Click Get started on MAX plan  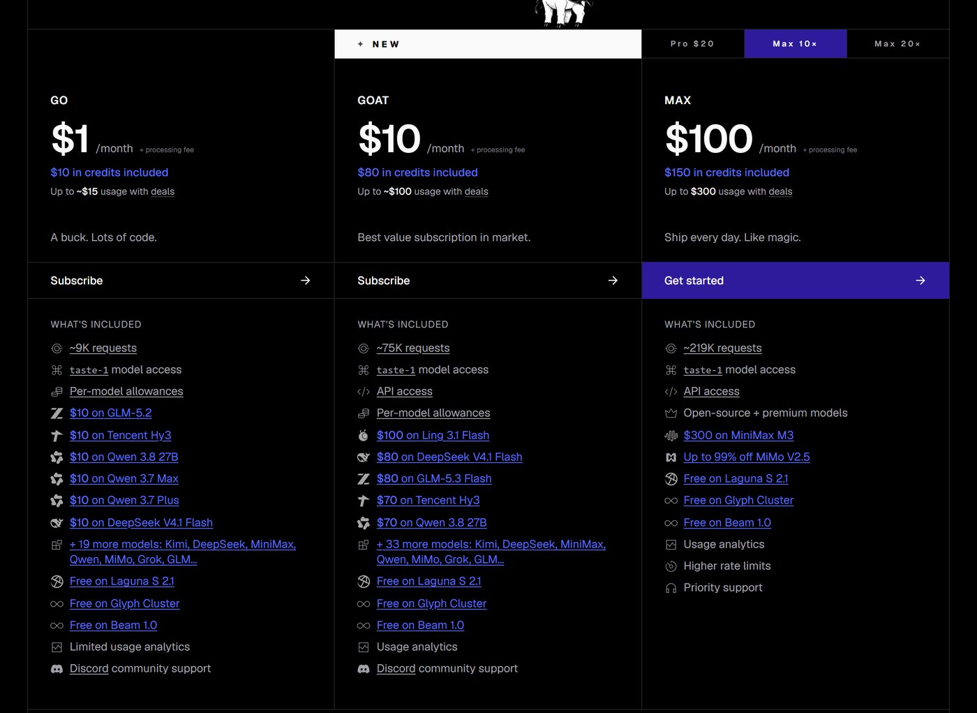pyautogui.click(x=796, y=281)
